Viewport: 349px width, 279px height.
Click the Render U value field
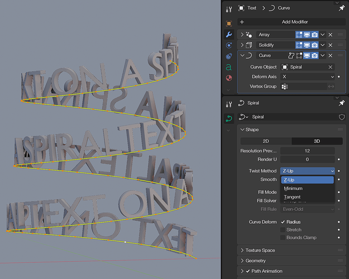[308, 160]
